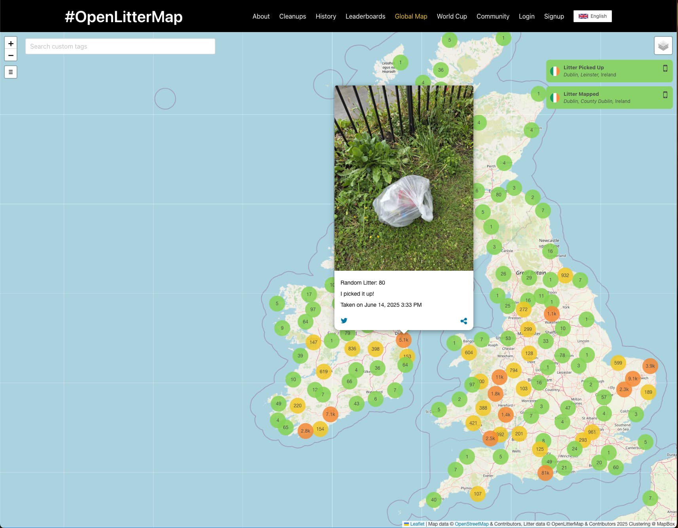The image size is (678, 528).
Task: Click the share icon in photo popup
Action: coord(464,321)
